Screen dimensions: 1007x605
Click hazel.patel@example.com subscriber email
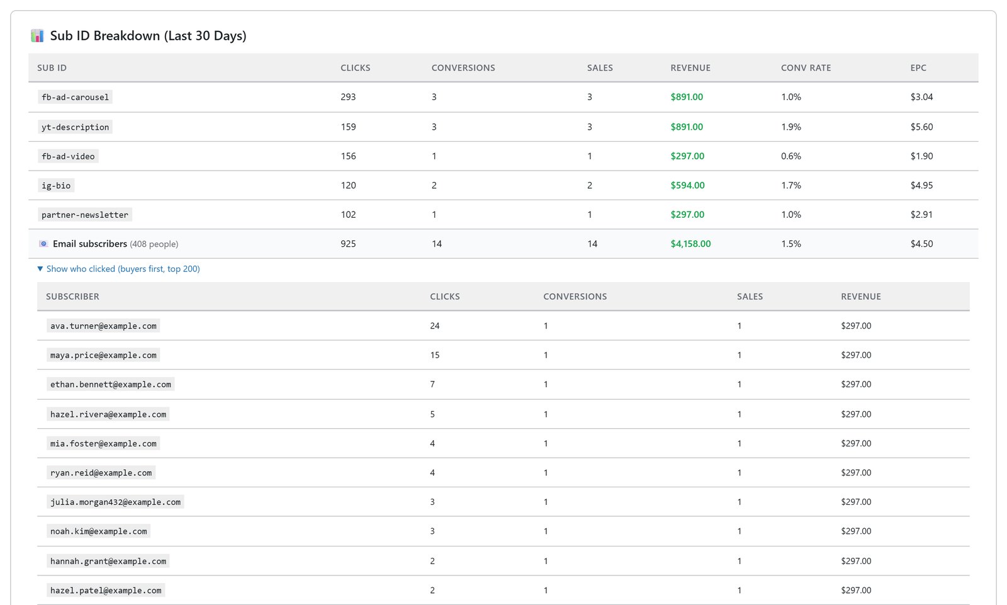pyautogui.click(x=106, y=591)
